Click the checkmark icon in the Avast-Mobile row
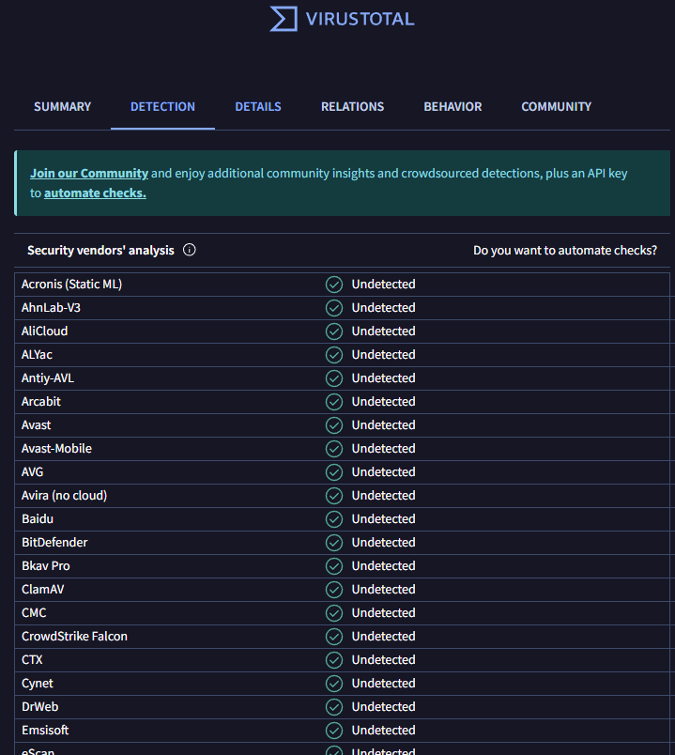The image size is (675, 755). click(334, 449)
